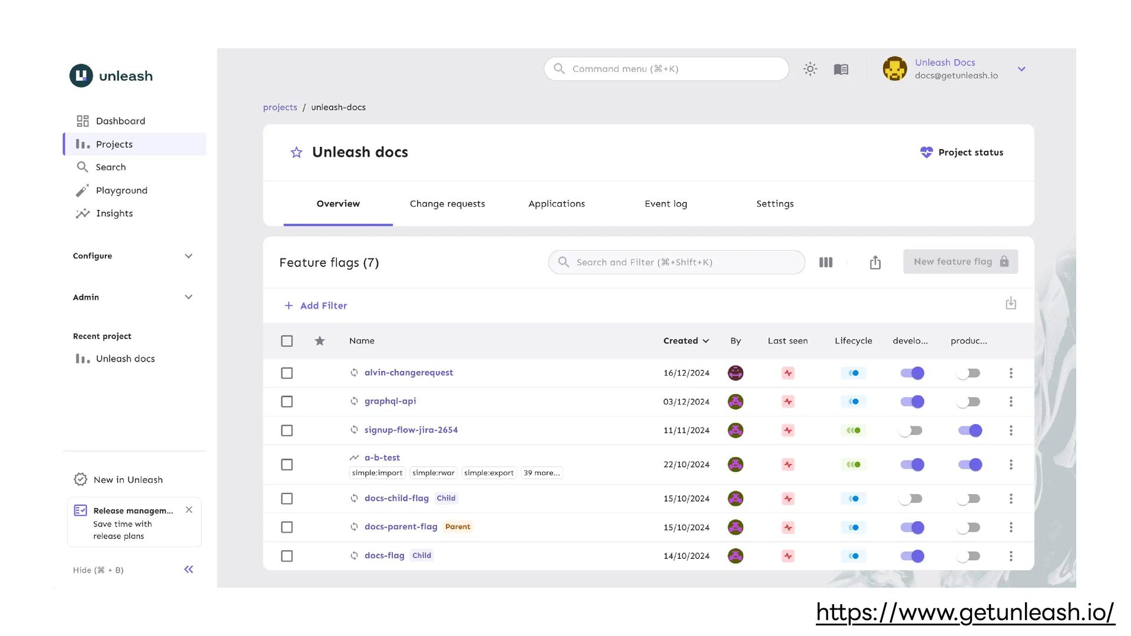The height and width of the screenshot is (636, 1131).
Task: Click the Unleash Docs user avatar
Action: pyautogui.click(x=895, y=69)
